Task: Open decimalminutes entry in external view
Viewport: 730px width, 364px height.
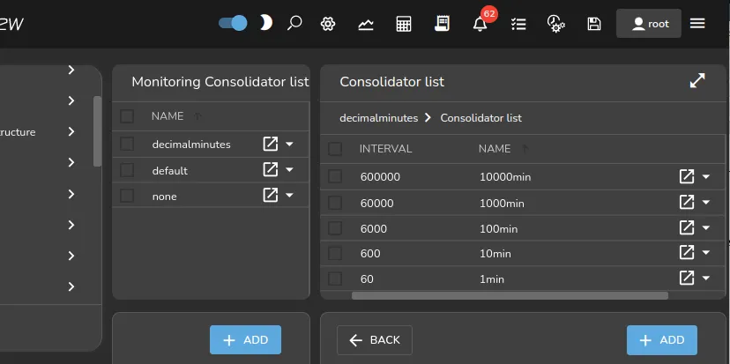Action: tap(270, 144)
